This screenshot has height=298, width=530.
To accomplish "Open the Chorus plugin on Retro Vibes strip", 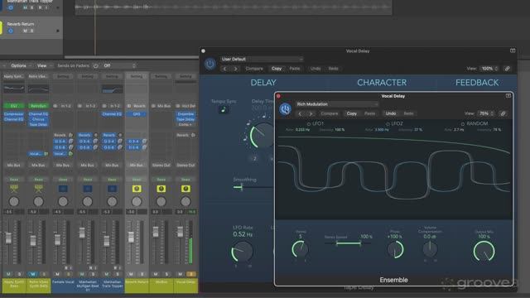I will click(x=38, y=119).
